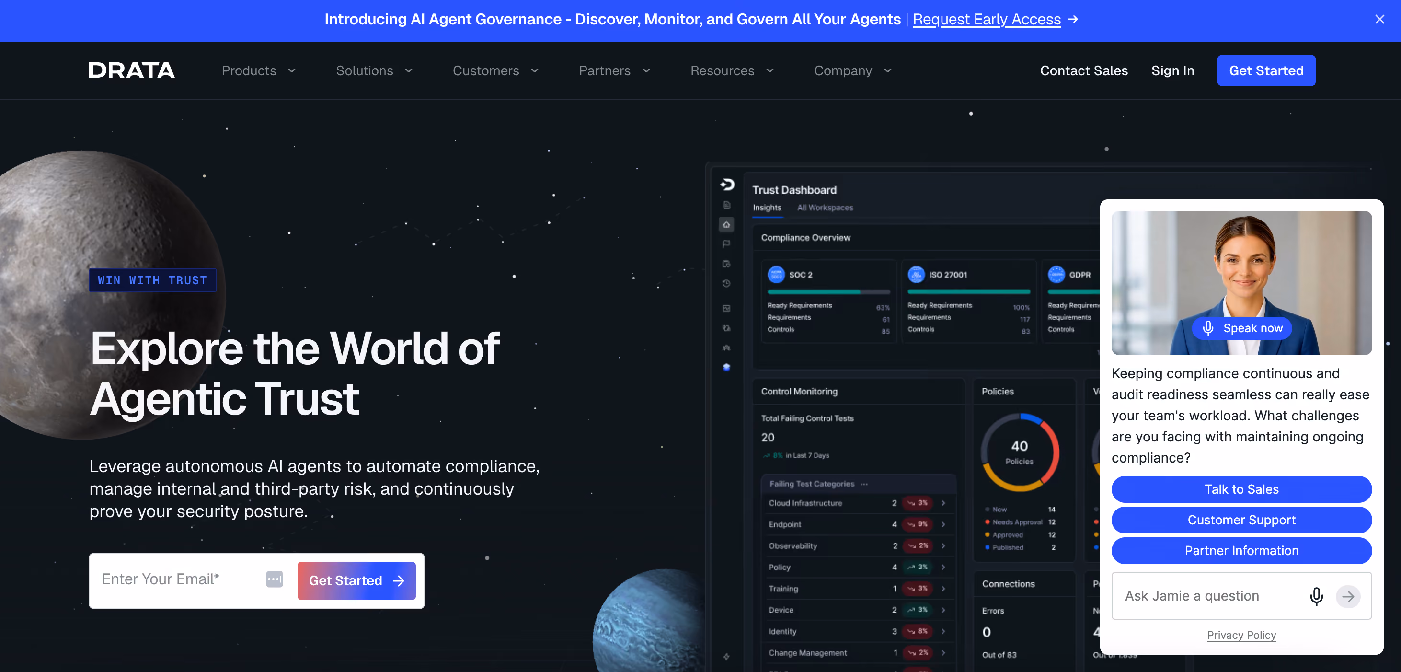Open the Privacy Policy link
This screenshot has width=1401, height=672.
pyautogui.click(x=1241, y=635)
